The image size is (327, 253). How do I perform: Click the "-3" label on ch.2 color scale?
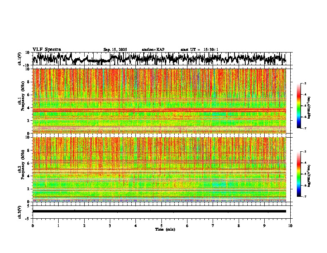[304, 152]
